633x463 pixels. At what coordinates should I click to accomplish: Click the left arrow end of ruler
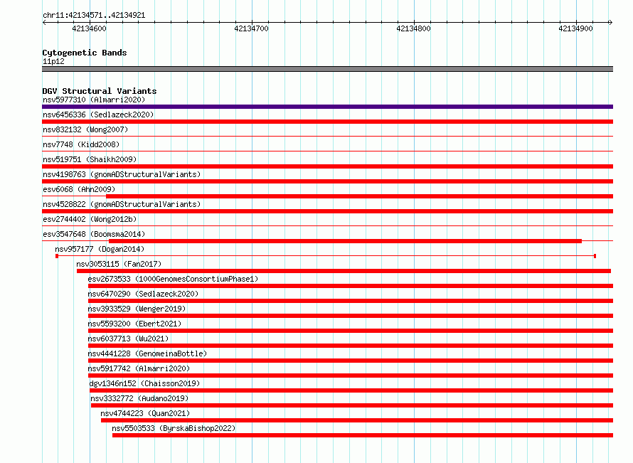click(x=44, y=23)
